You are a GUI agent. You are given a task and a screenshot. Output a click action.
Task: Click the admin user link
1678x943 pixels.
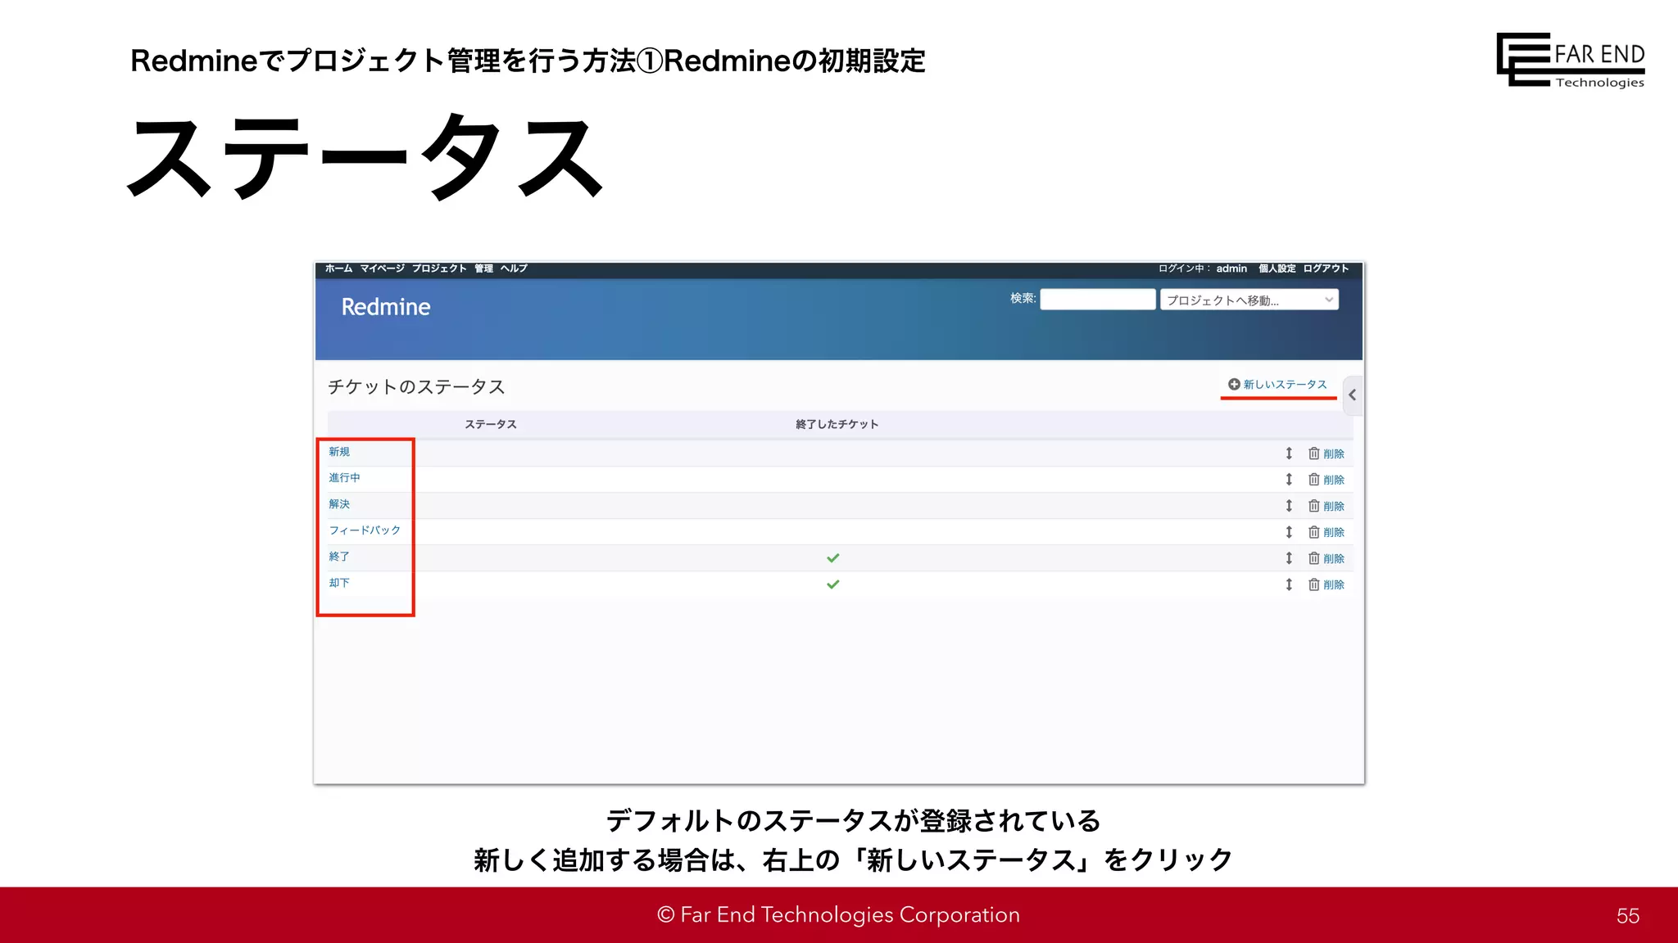point(1231,268)
